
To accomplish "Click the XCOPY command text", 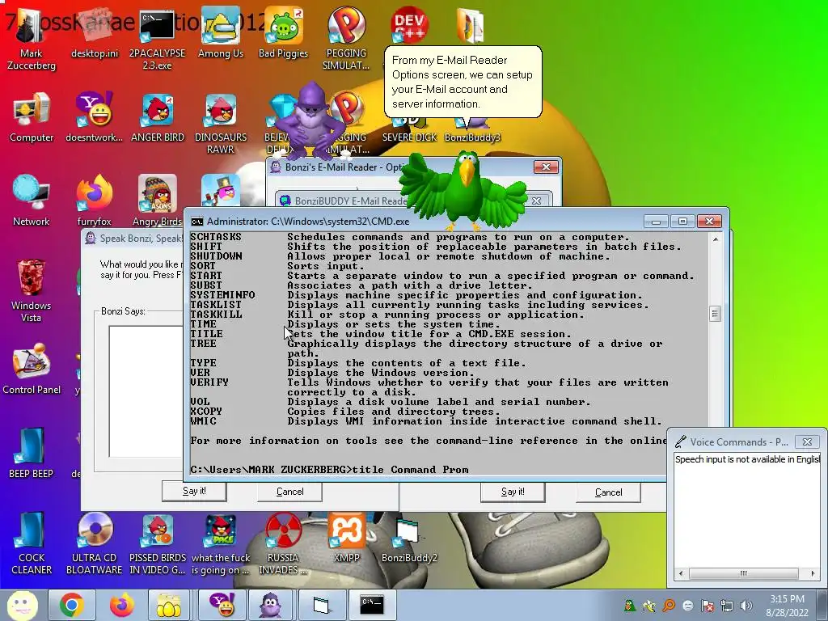I will click(x=206, y=412).
